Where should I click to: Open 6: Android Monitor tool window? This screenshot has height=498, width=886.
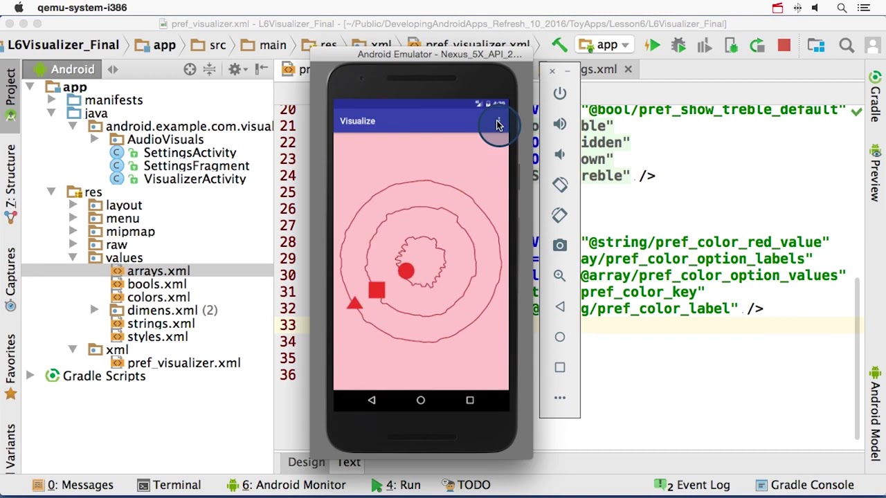286,485
